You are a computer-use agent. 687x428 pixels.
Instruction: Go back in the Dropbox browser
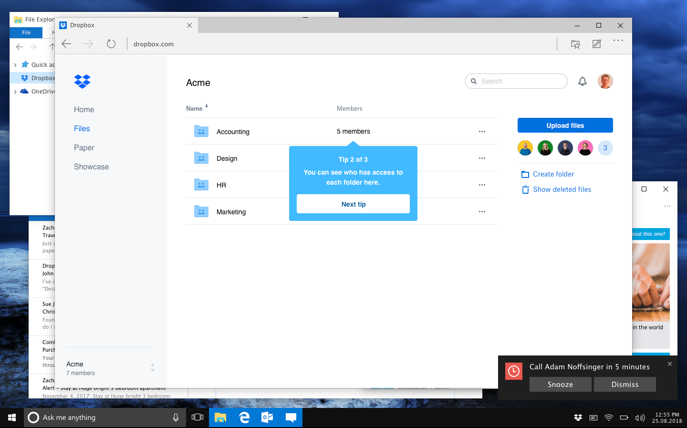(66, 44)
